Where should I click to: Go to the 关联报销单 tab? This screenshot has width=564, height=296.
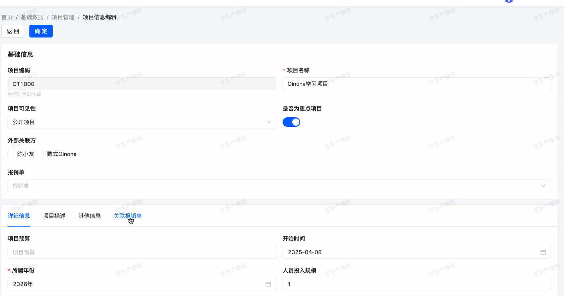tap(127, 216)
